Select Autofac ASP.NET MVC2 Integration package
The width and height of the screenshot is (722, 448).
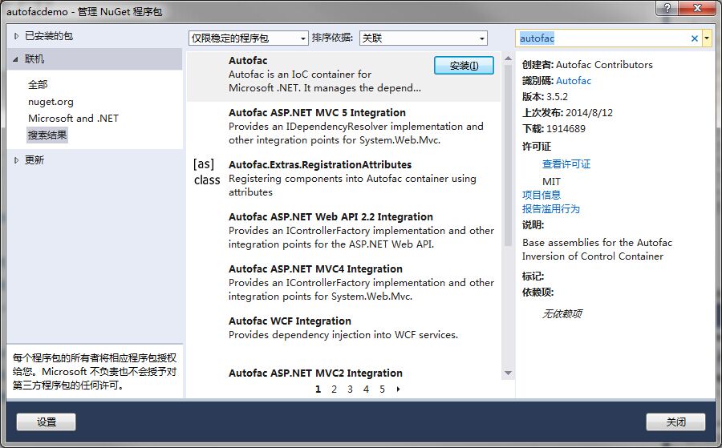click(343, 373)
